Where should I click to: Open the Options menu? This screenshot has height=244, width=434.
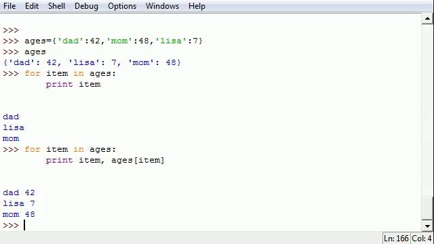(x=122, y=6)
